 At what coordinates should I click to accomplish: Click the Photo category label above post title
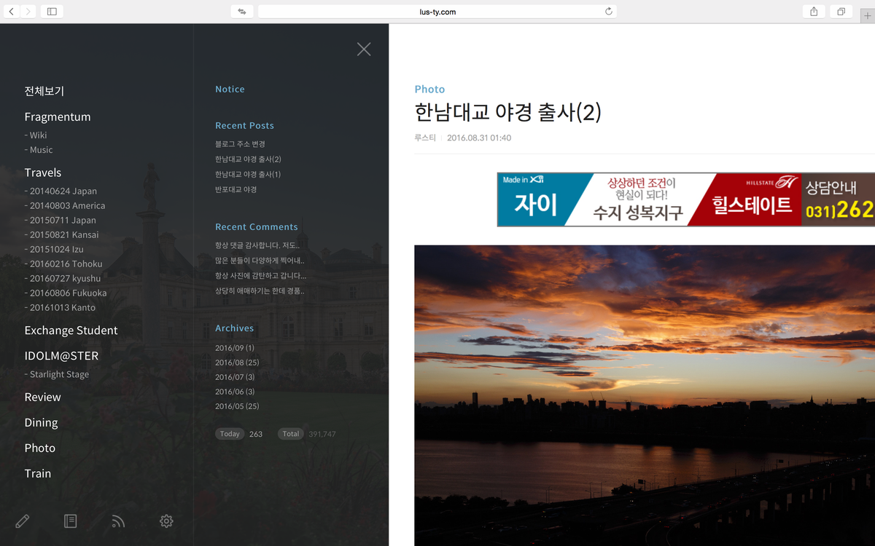click(429, 90)
